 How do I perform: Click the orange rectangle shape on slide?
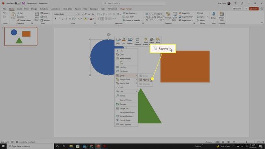click(x=185, y=66)
